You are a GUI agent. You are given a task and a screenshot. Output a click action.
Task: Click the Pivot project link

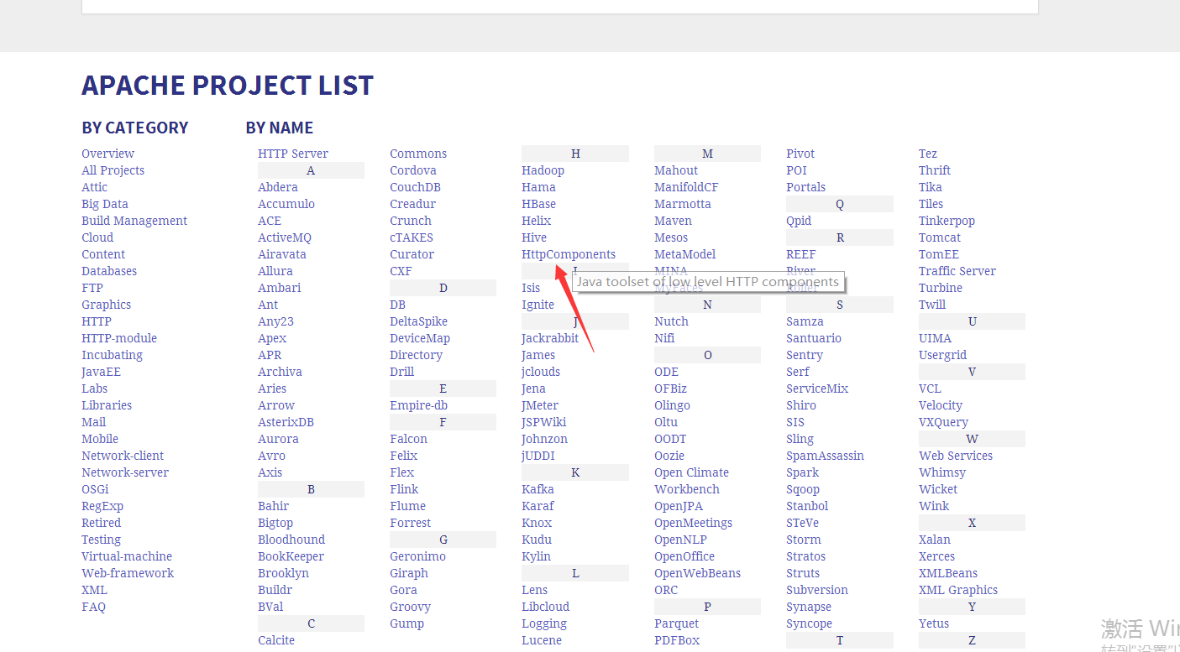point(800,154)
